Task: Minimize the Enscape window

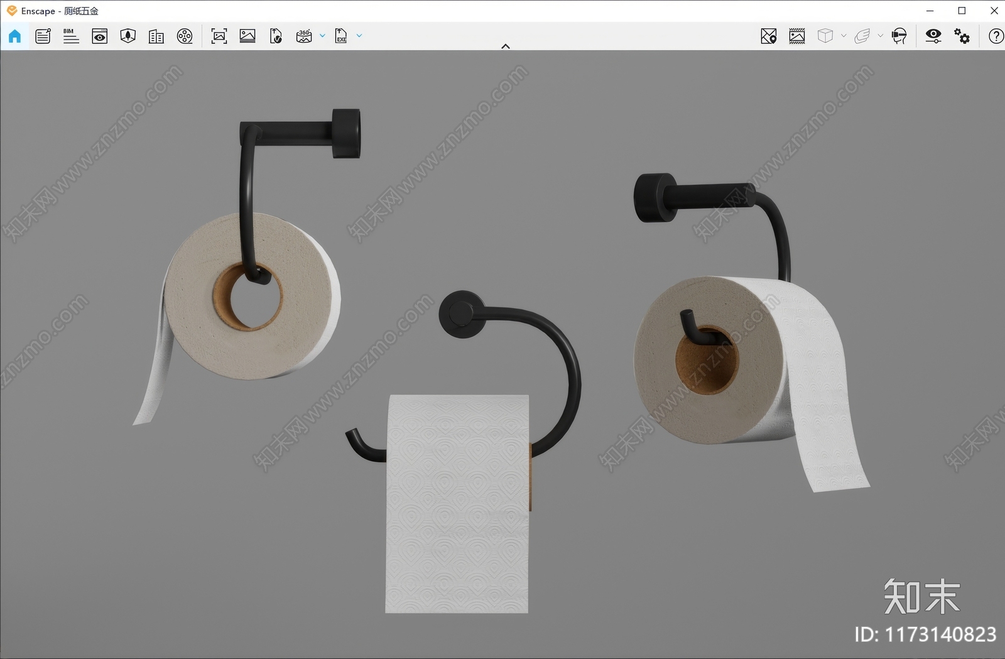Action: coord(930,11)
